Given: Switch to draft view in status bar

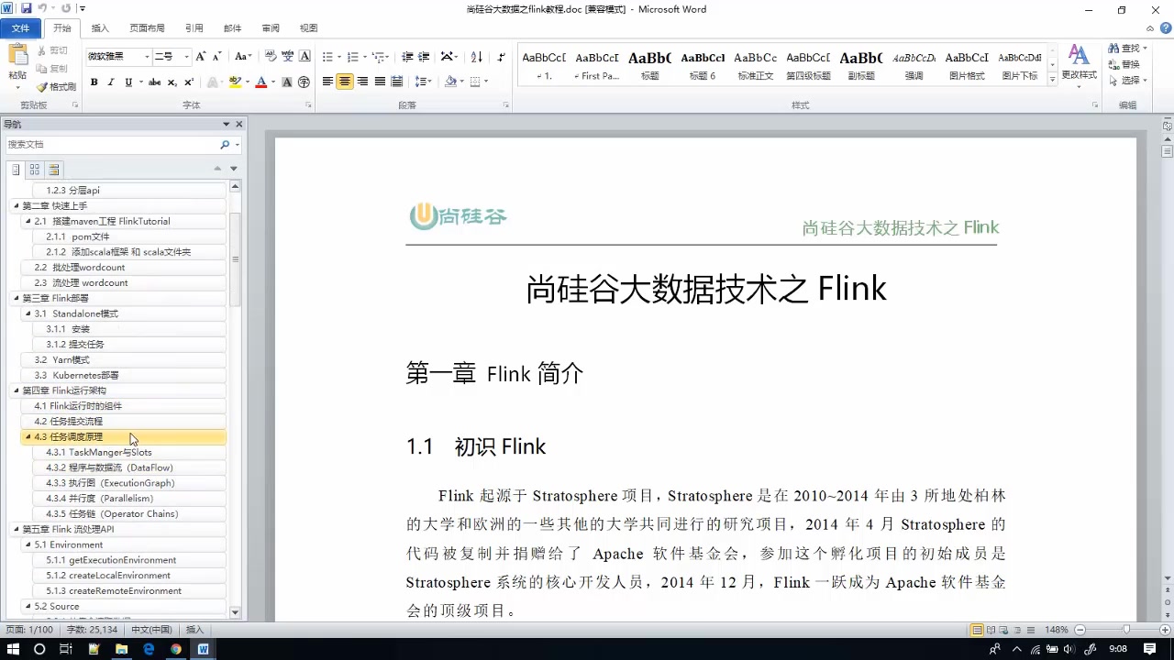Looking at the screenshot, I should (1033, 630).
